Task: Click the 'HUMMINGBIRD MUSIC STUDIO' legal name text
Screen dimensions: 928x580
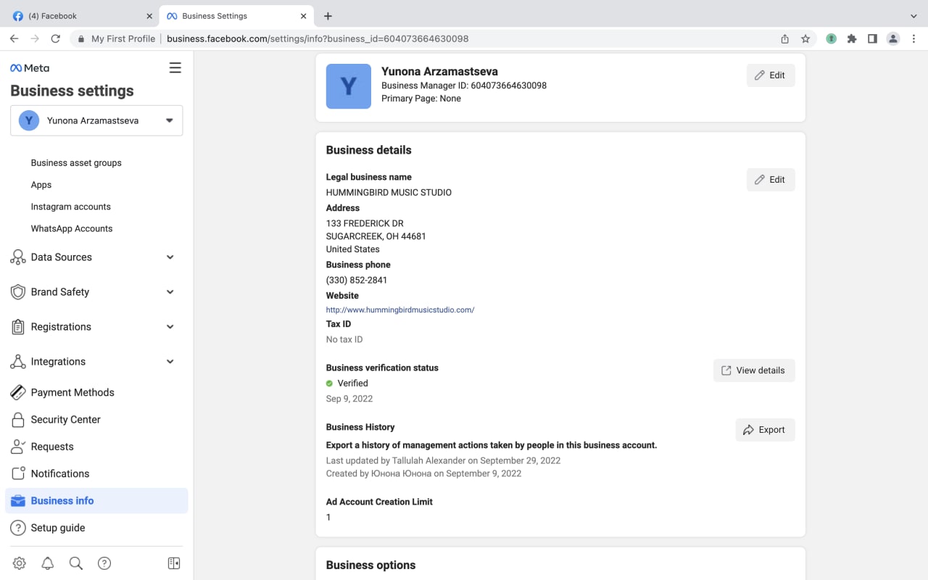Action: pos(389,193)
